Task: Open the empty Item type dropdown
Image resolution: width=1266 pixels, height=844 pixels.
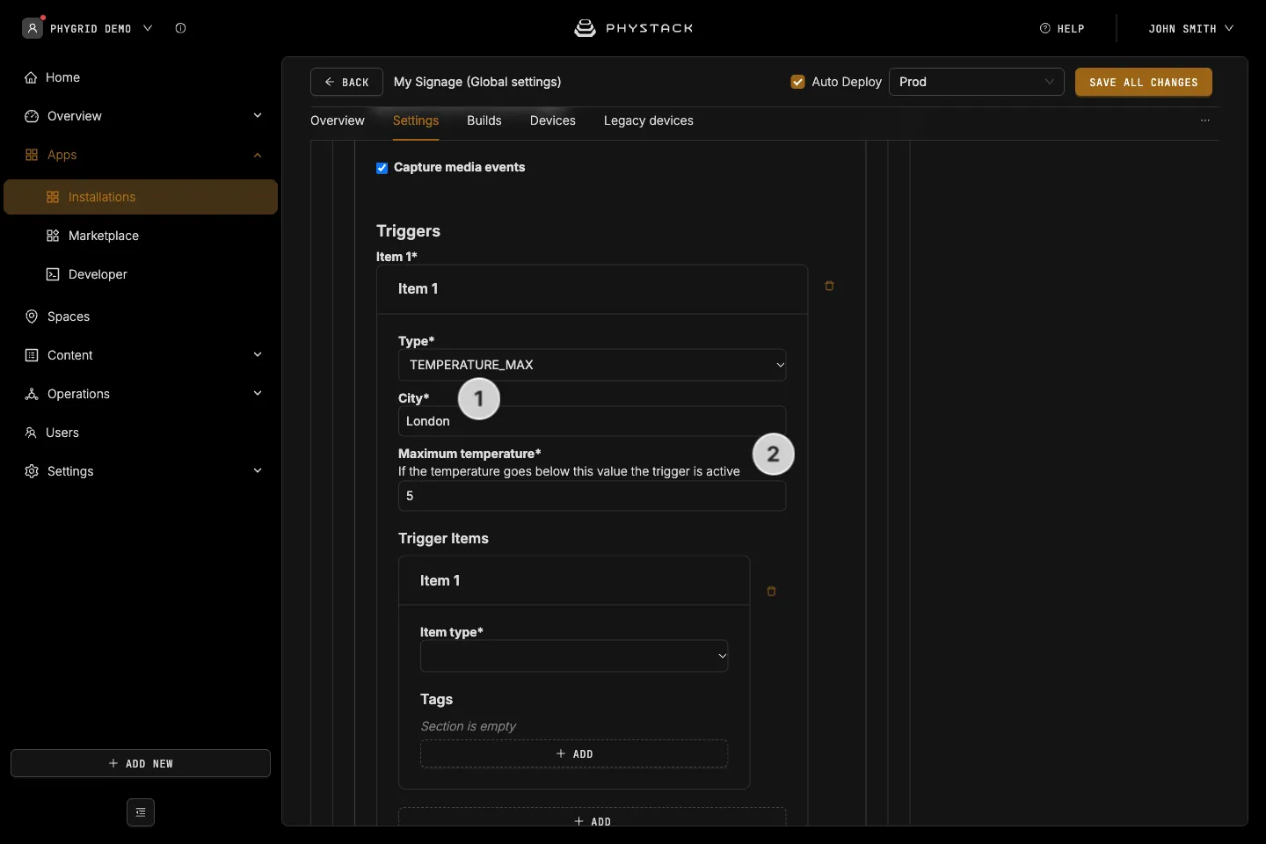Action: [574, 656]
